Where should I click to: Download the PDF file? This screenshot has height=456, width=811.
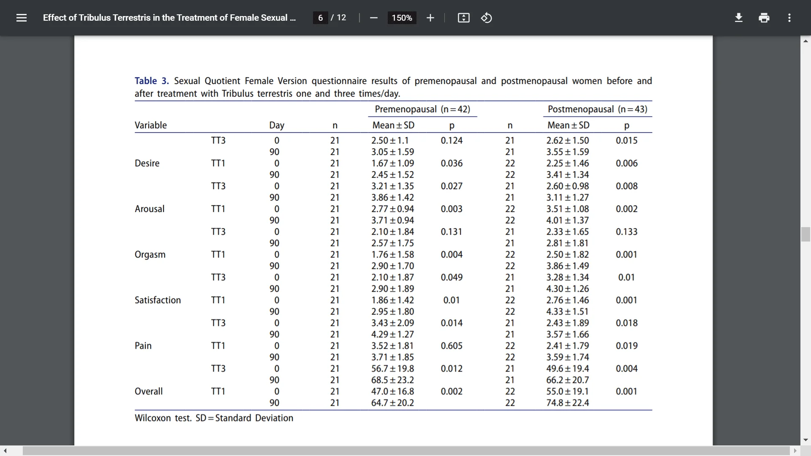coord(739,18)
